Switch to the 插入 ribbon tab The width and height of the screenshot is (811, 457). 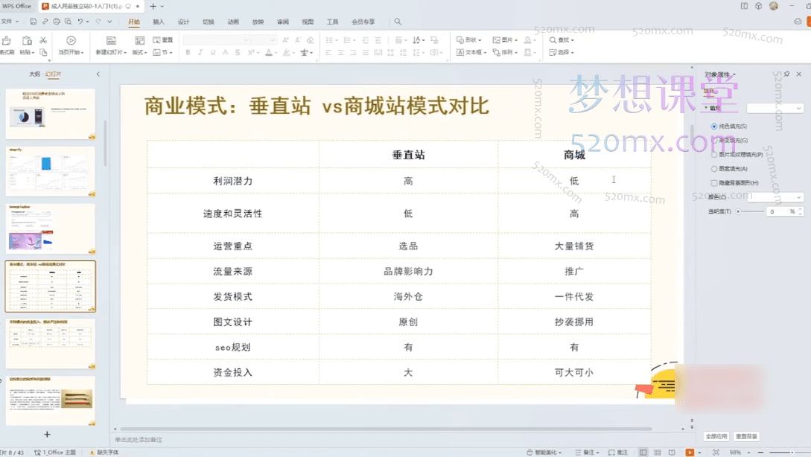(157, 22)
